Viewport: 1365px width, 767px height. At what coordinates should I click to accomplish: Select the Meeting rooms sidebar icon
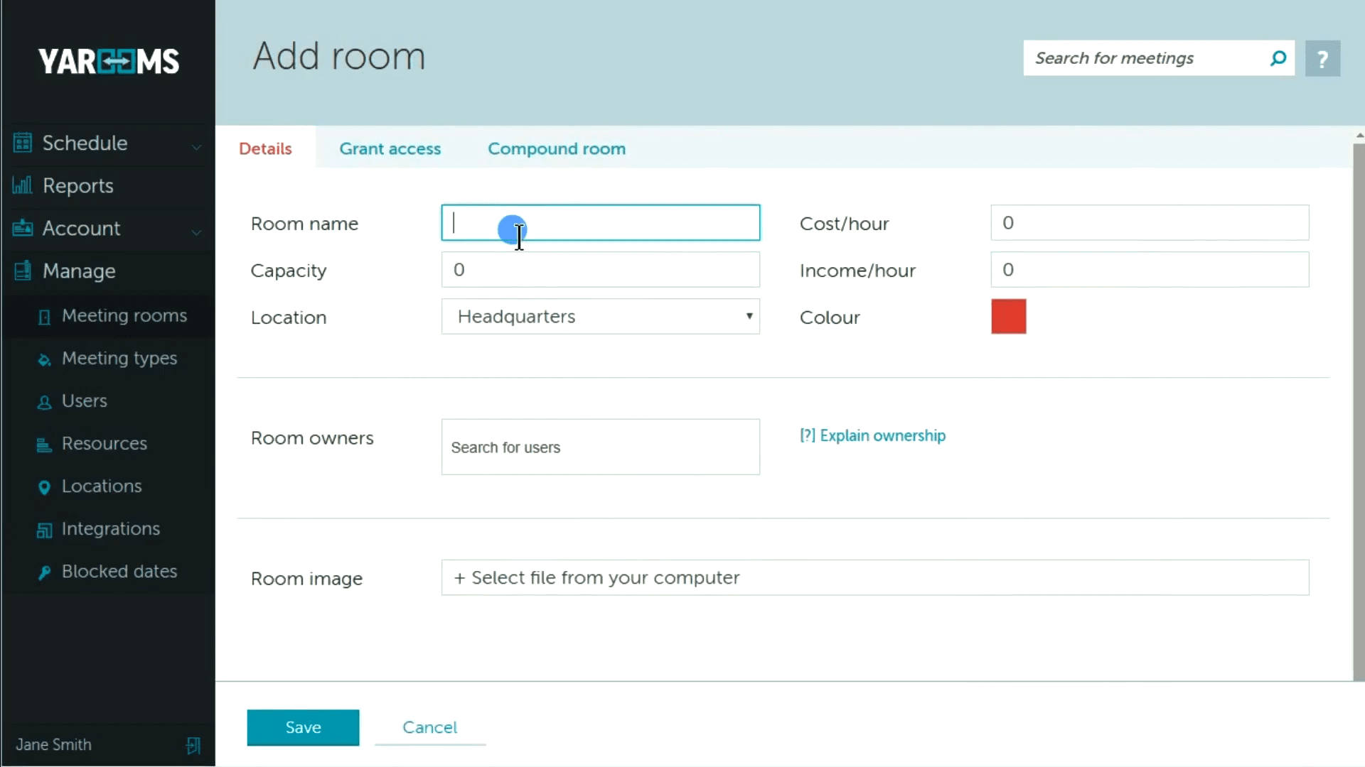(44, 317)
